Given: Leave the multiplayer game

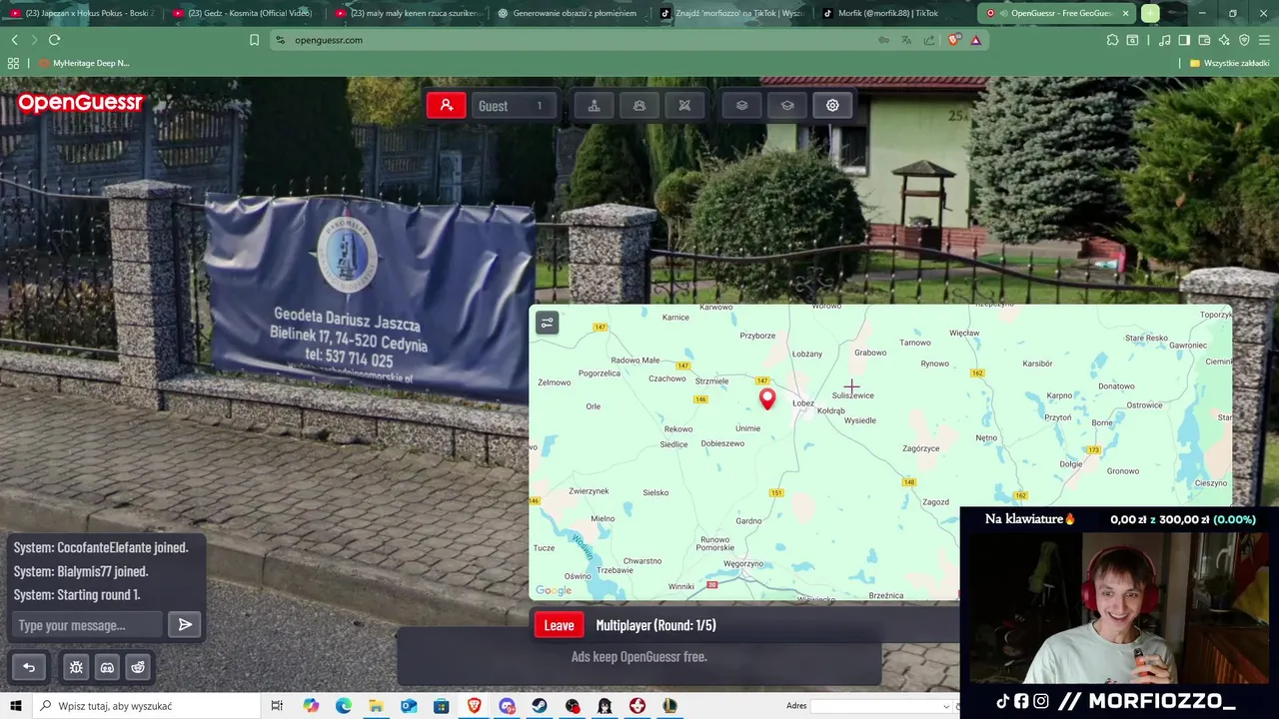Looking at the screenshot, I should pyautogui.click(x=559, y=625).
